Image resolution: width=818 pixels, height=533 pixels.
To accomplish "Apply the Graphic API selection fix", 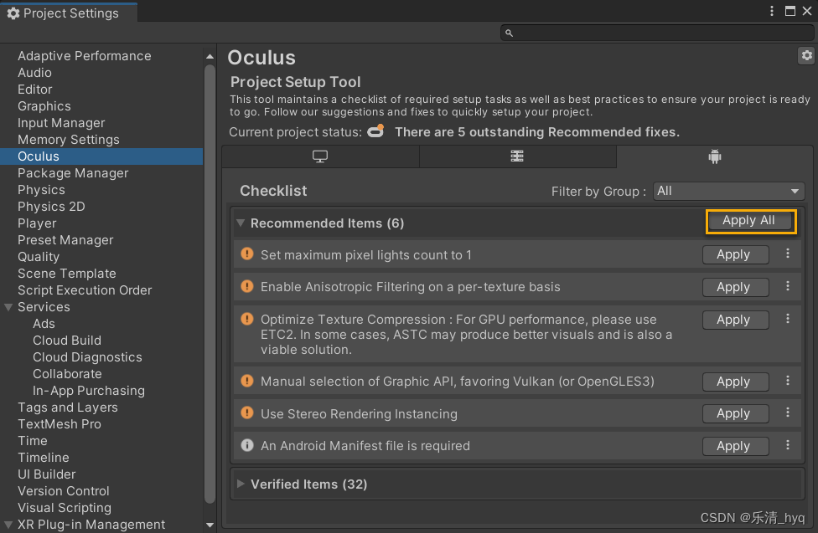I will tap(735, 382).
